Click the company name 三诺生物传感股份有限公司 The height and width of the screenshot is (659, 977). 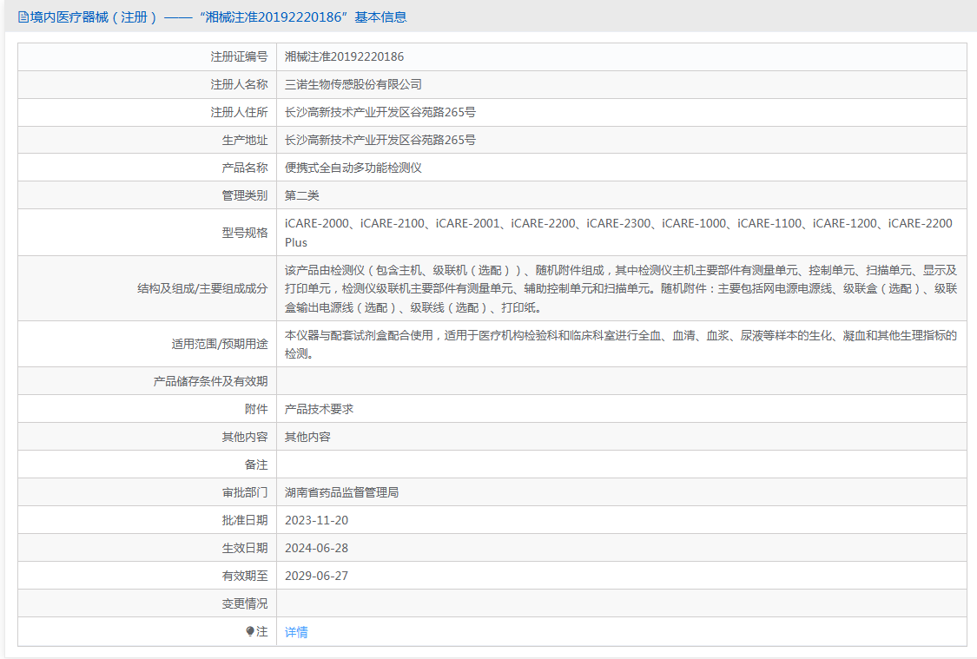click(x=353, y=85)
